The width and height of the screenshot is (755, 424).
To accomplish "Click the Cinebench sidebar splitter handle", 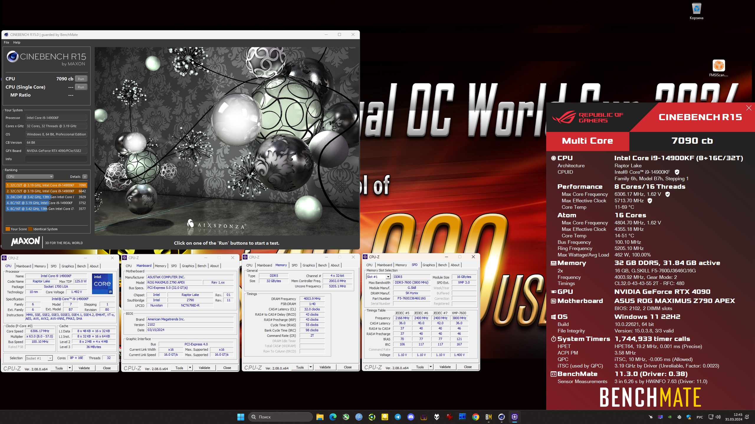I will [x=93, y=147].
